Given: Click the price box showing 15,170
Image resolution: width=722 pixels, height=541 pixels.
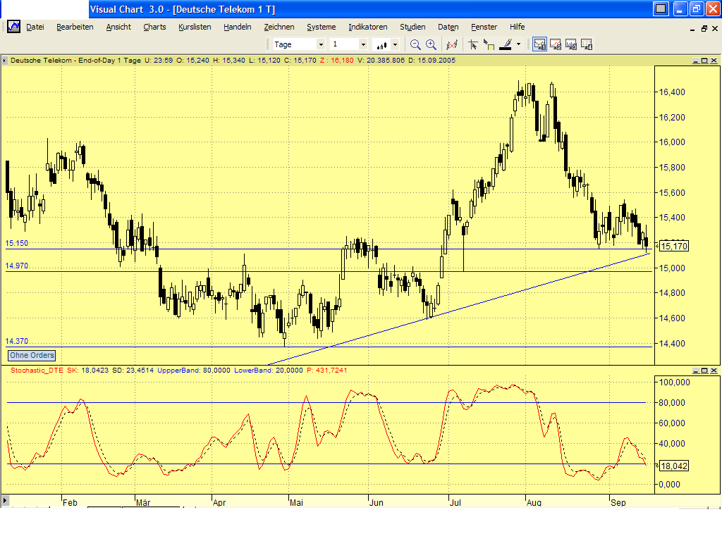Looking at the screenshot, I should (673, 246).
